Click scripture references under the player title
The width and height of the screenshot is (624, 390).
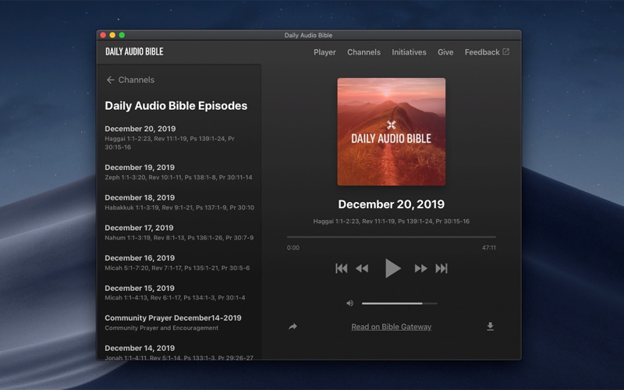pyautogui.click(x=392, y=222)
